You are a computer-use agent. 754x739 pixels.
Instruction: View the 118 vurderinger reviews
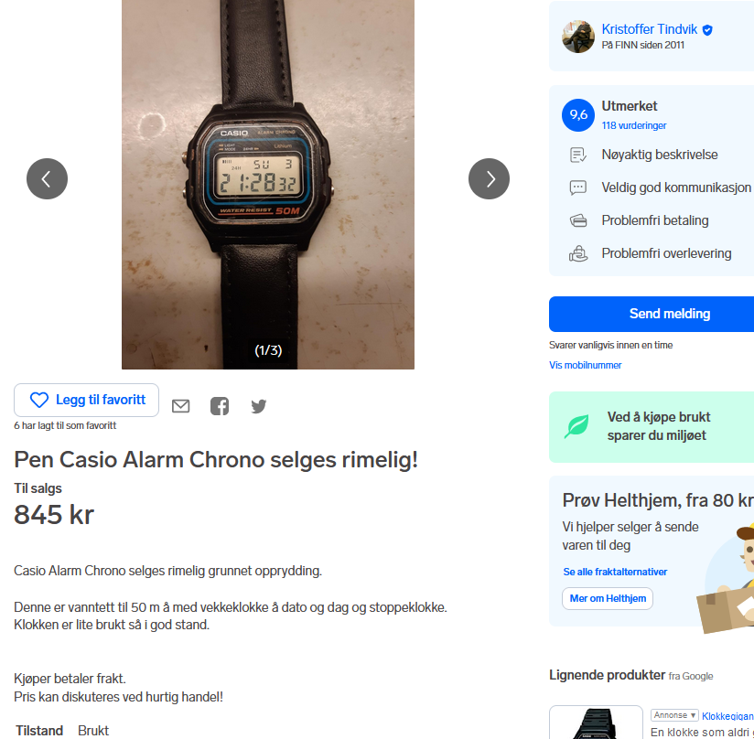(x=634, y=125)
